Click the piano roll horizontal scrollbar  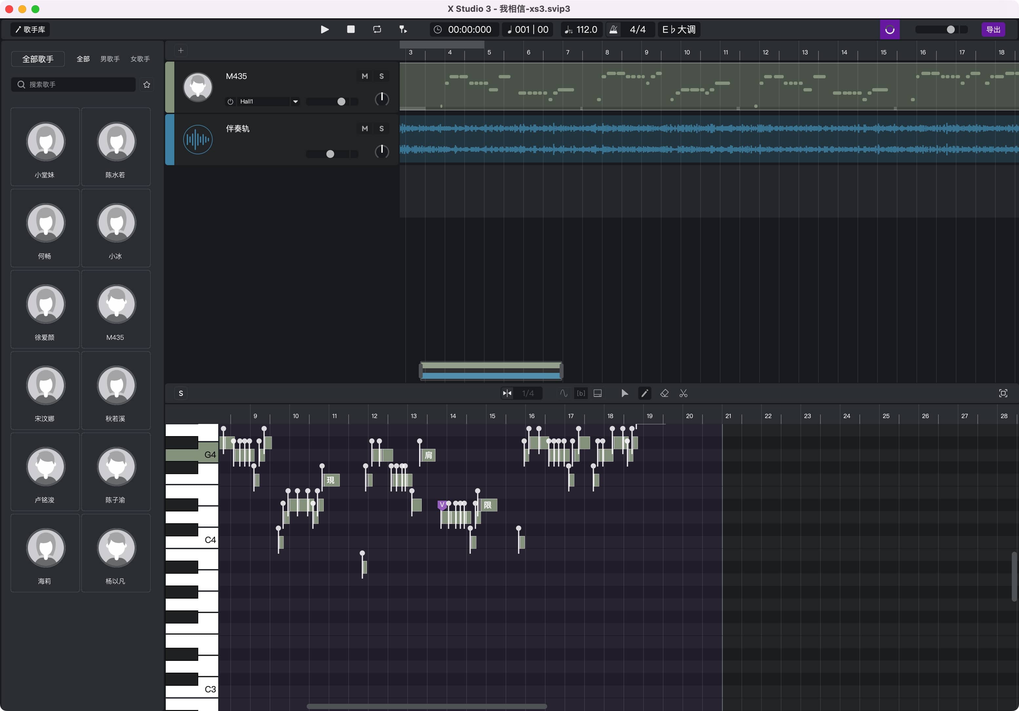coord(427,706)
